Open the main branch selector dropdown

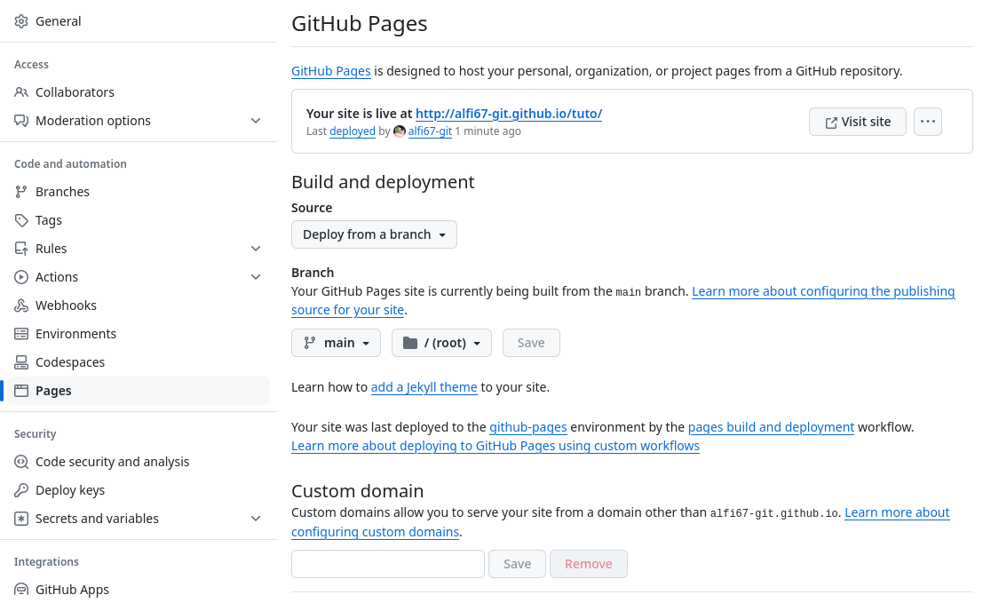336,343
